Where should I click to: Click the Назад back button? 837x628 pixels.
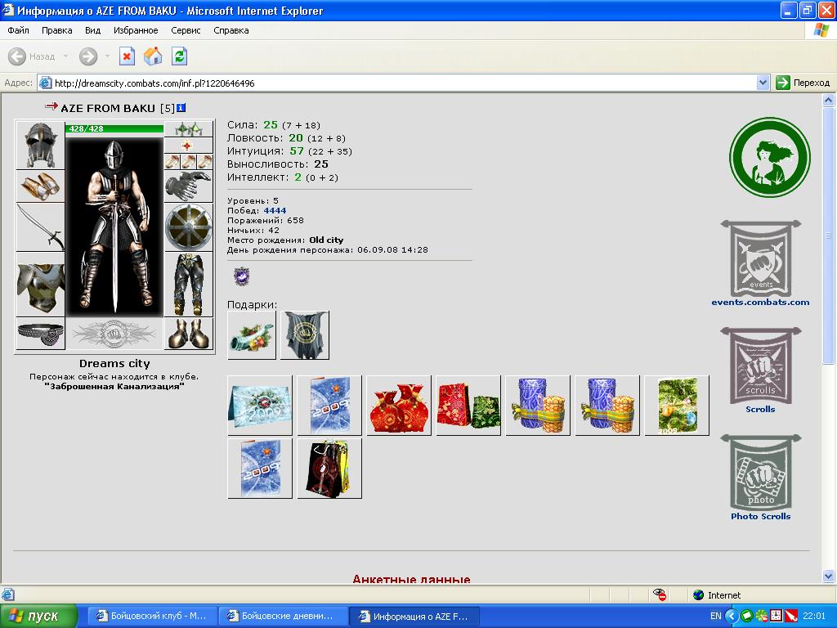coord(32,56)
